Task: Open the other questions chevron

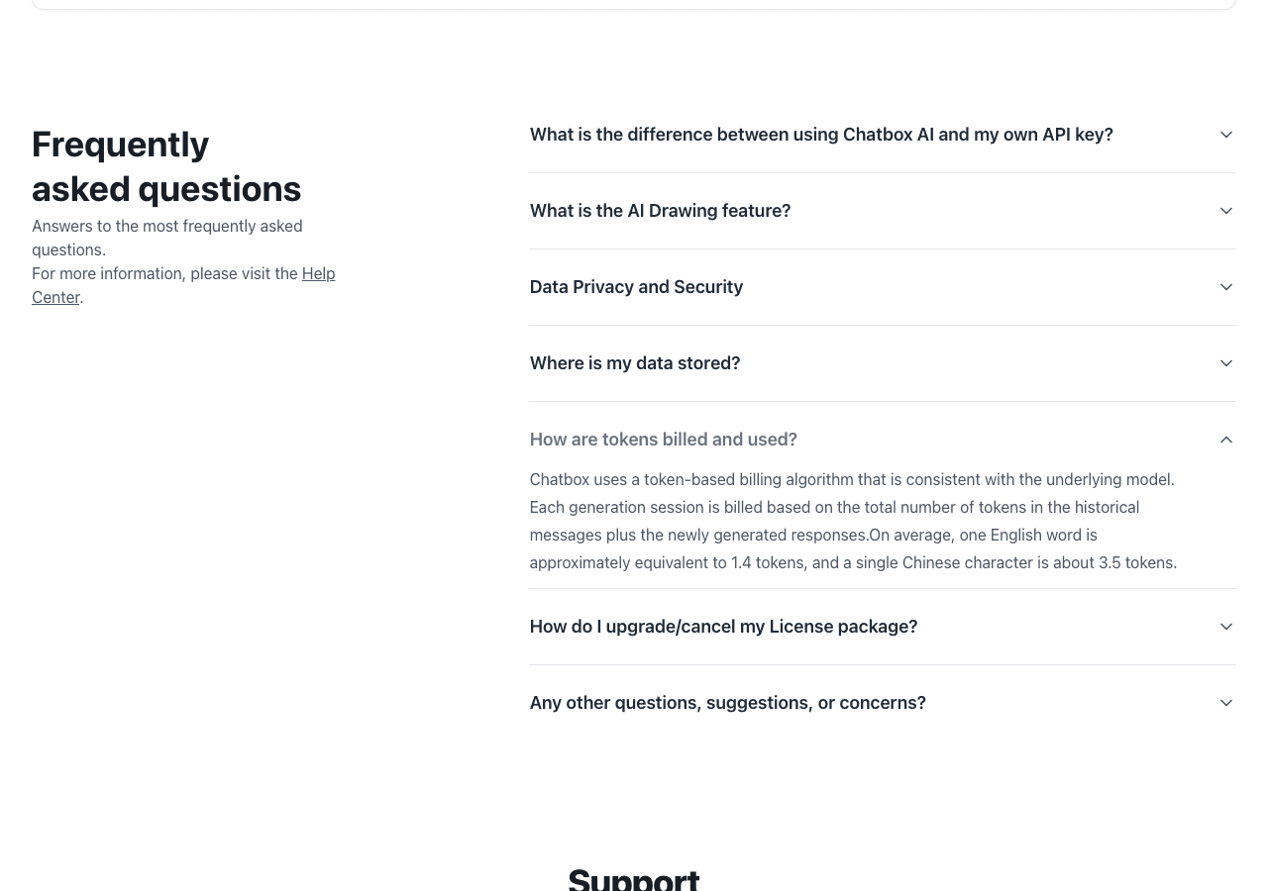Action: 1225,702
